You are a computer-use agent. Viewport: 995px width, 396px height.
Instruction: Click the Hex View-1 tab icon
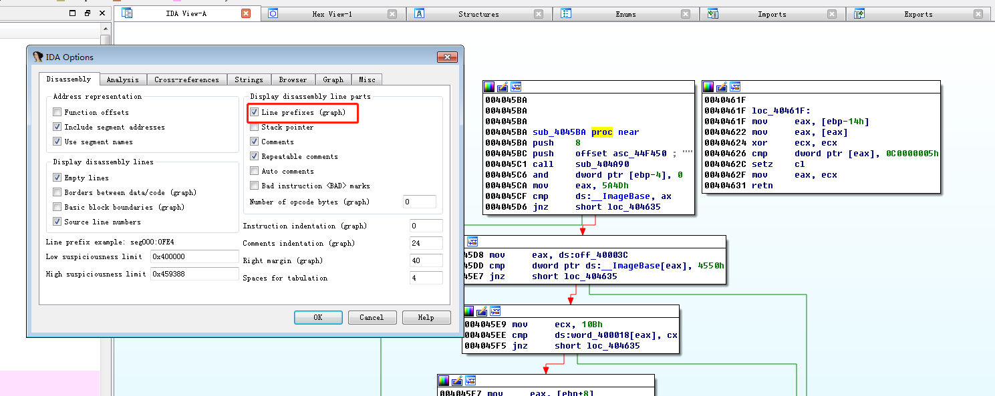tap(273, 13)
